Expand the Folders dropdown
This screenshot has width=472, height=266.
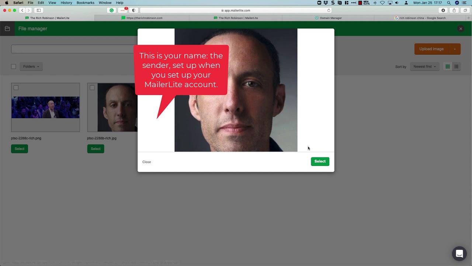pyautogui.click(x=31, y=66)
